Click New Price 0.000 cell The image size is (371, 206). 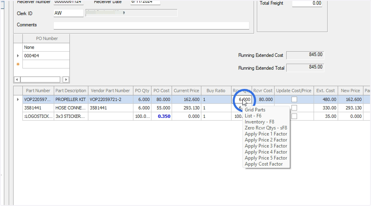(350, 116)
